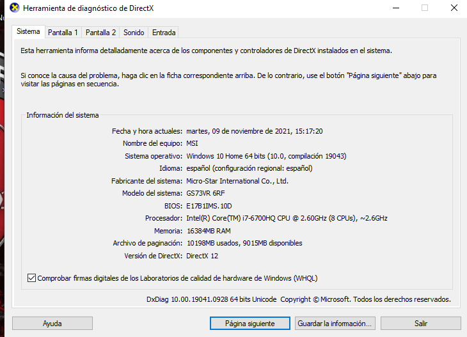This screenshot has width=467, height=337.
Task: Click the DirectX 12 version value
Action: coord(202,256)
